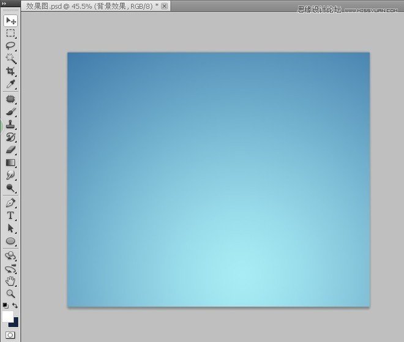The image size is (404, 342).
Task: Reset default foreground and background colors
Action: (6, 305)
